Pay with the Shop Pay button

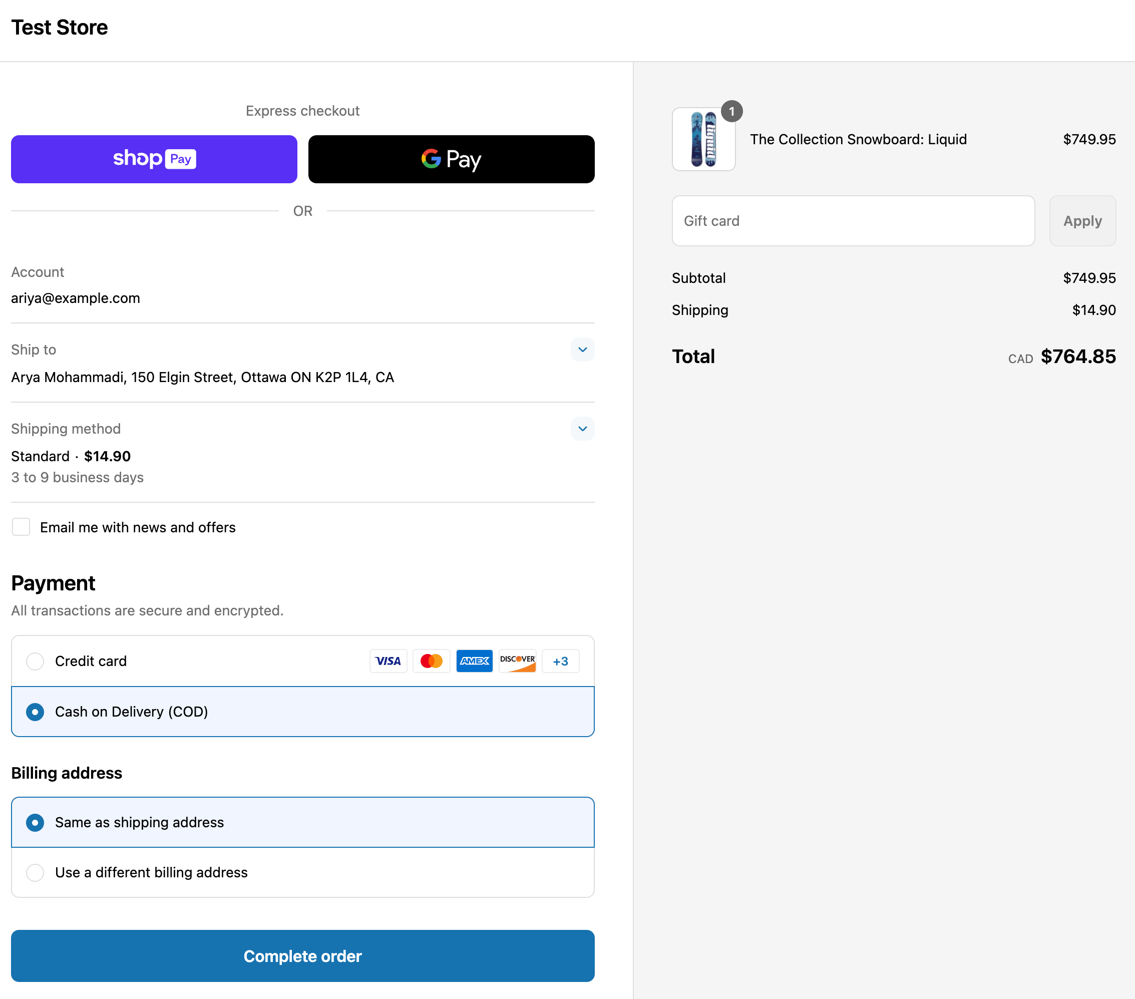(154, 159)
